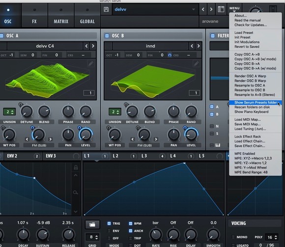This screenshot has height=247, width=285.
Task: Click OSC A DETUNE knob
Action: coord(27,111)
